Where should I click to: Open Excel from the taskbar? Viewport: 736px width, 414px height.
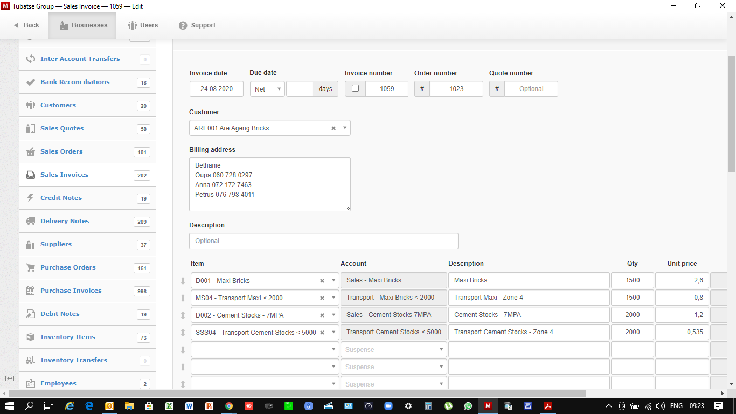(x=169, y=406)
